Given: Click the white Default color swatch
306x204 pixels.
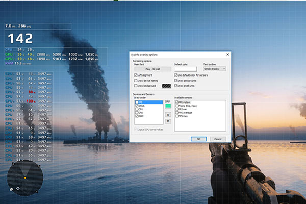Looking at the screenshot, I should (x=187, y=68).
